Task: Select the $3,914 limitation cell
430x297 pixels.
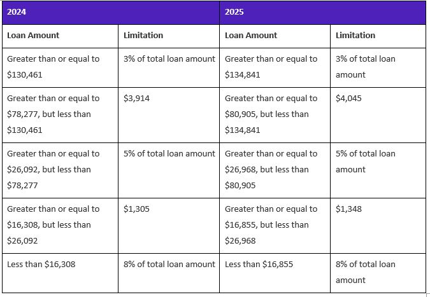Action: 169,115
